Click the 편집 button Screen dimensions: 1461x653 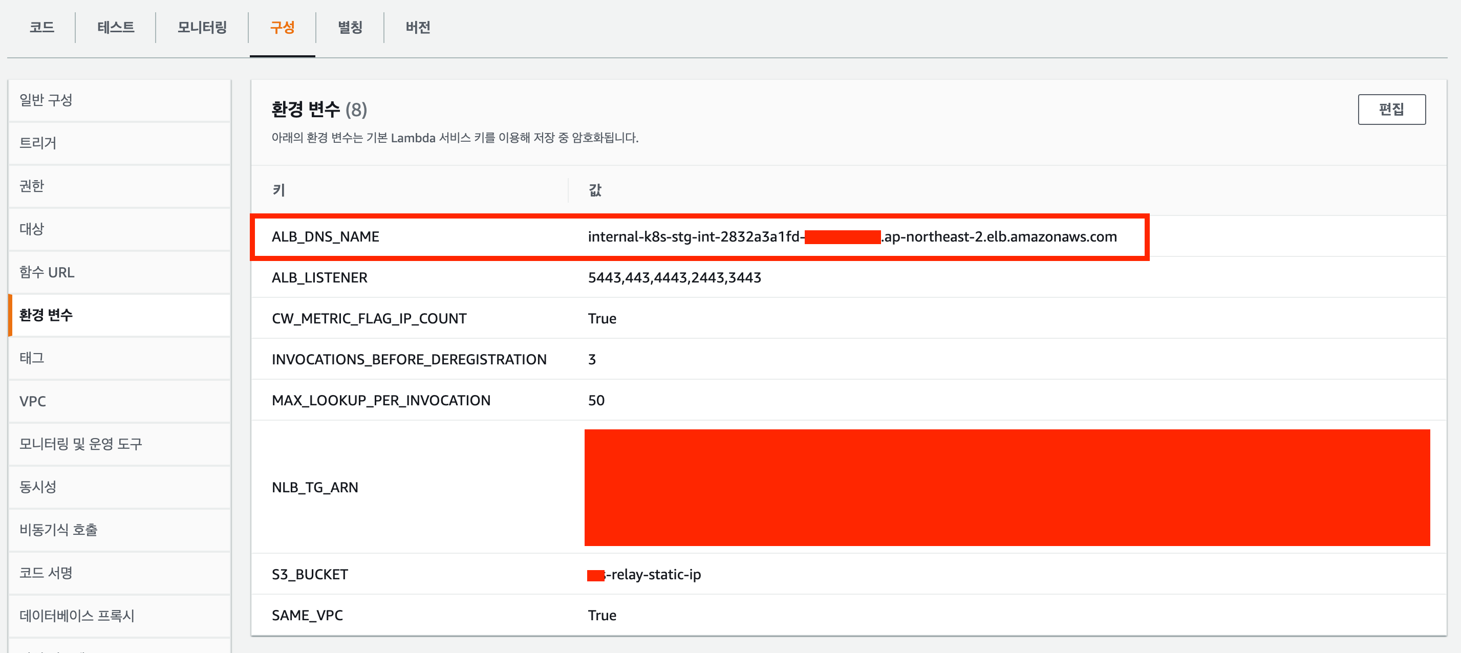[x=1391, y=109]
